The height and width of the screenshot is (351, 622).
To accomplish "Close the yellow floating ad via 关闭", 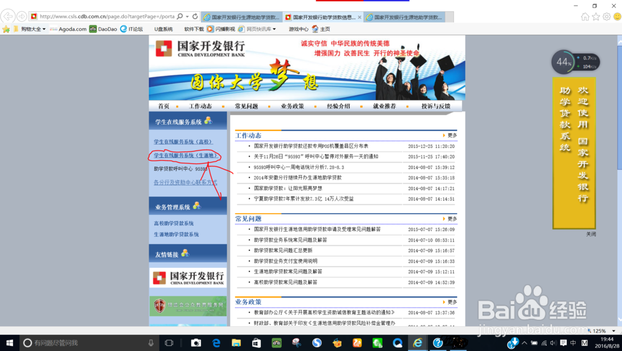I will [591, 234].
